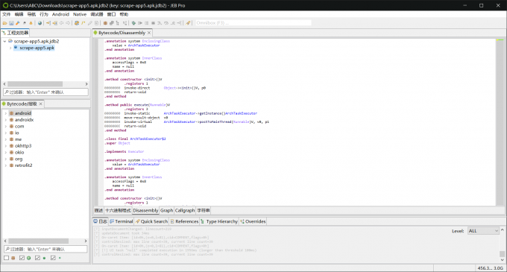The height and width of the screenshot is (272, 507).
Task: Click the log panel scroll-down arrow
Action: click(502, 259)
